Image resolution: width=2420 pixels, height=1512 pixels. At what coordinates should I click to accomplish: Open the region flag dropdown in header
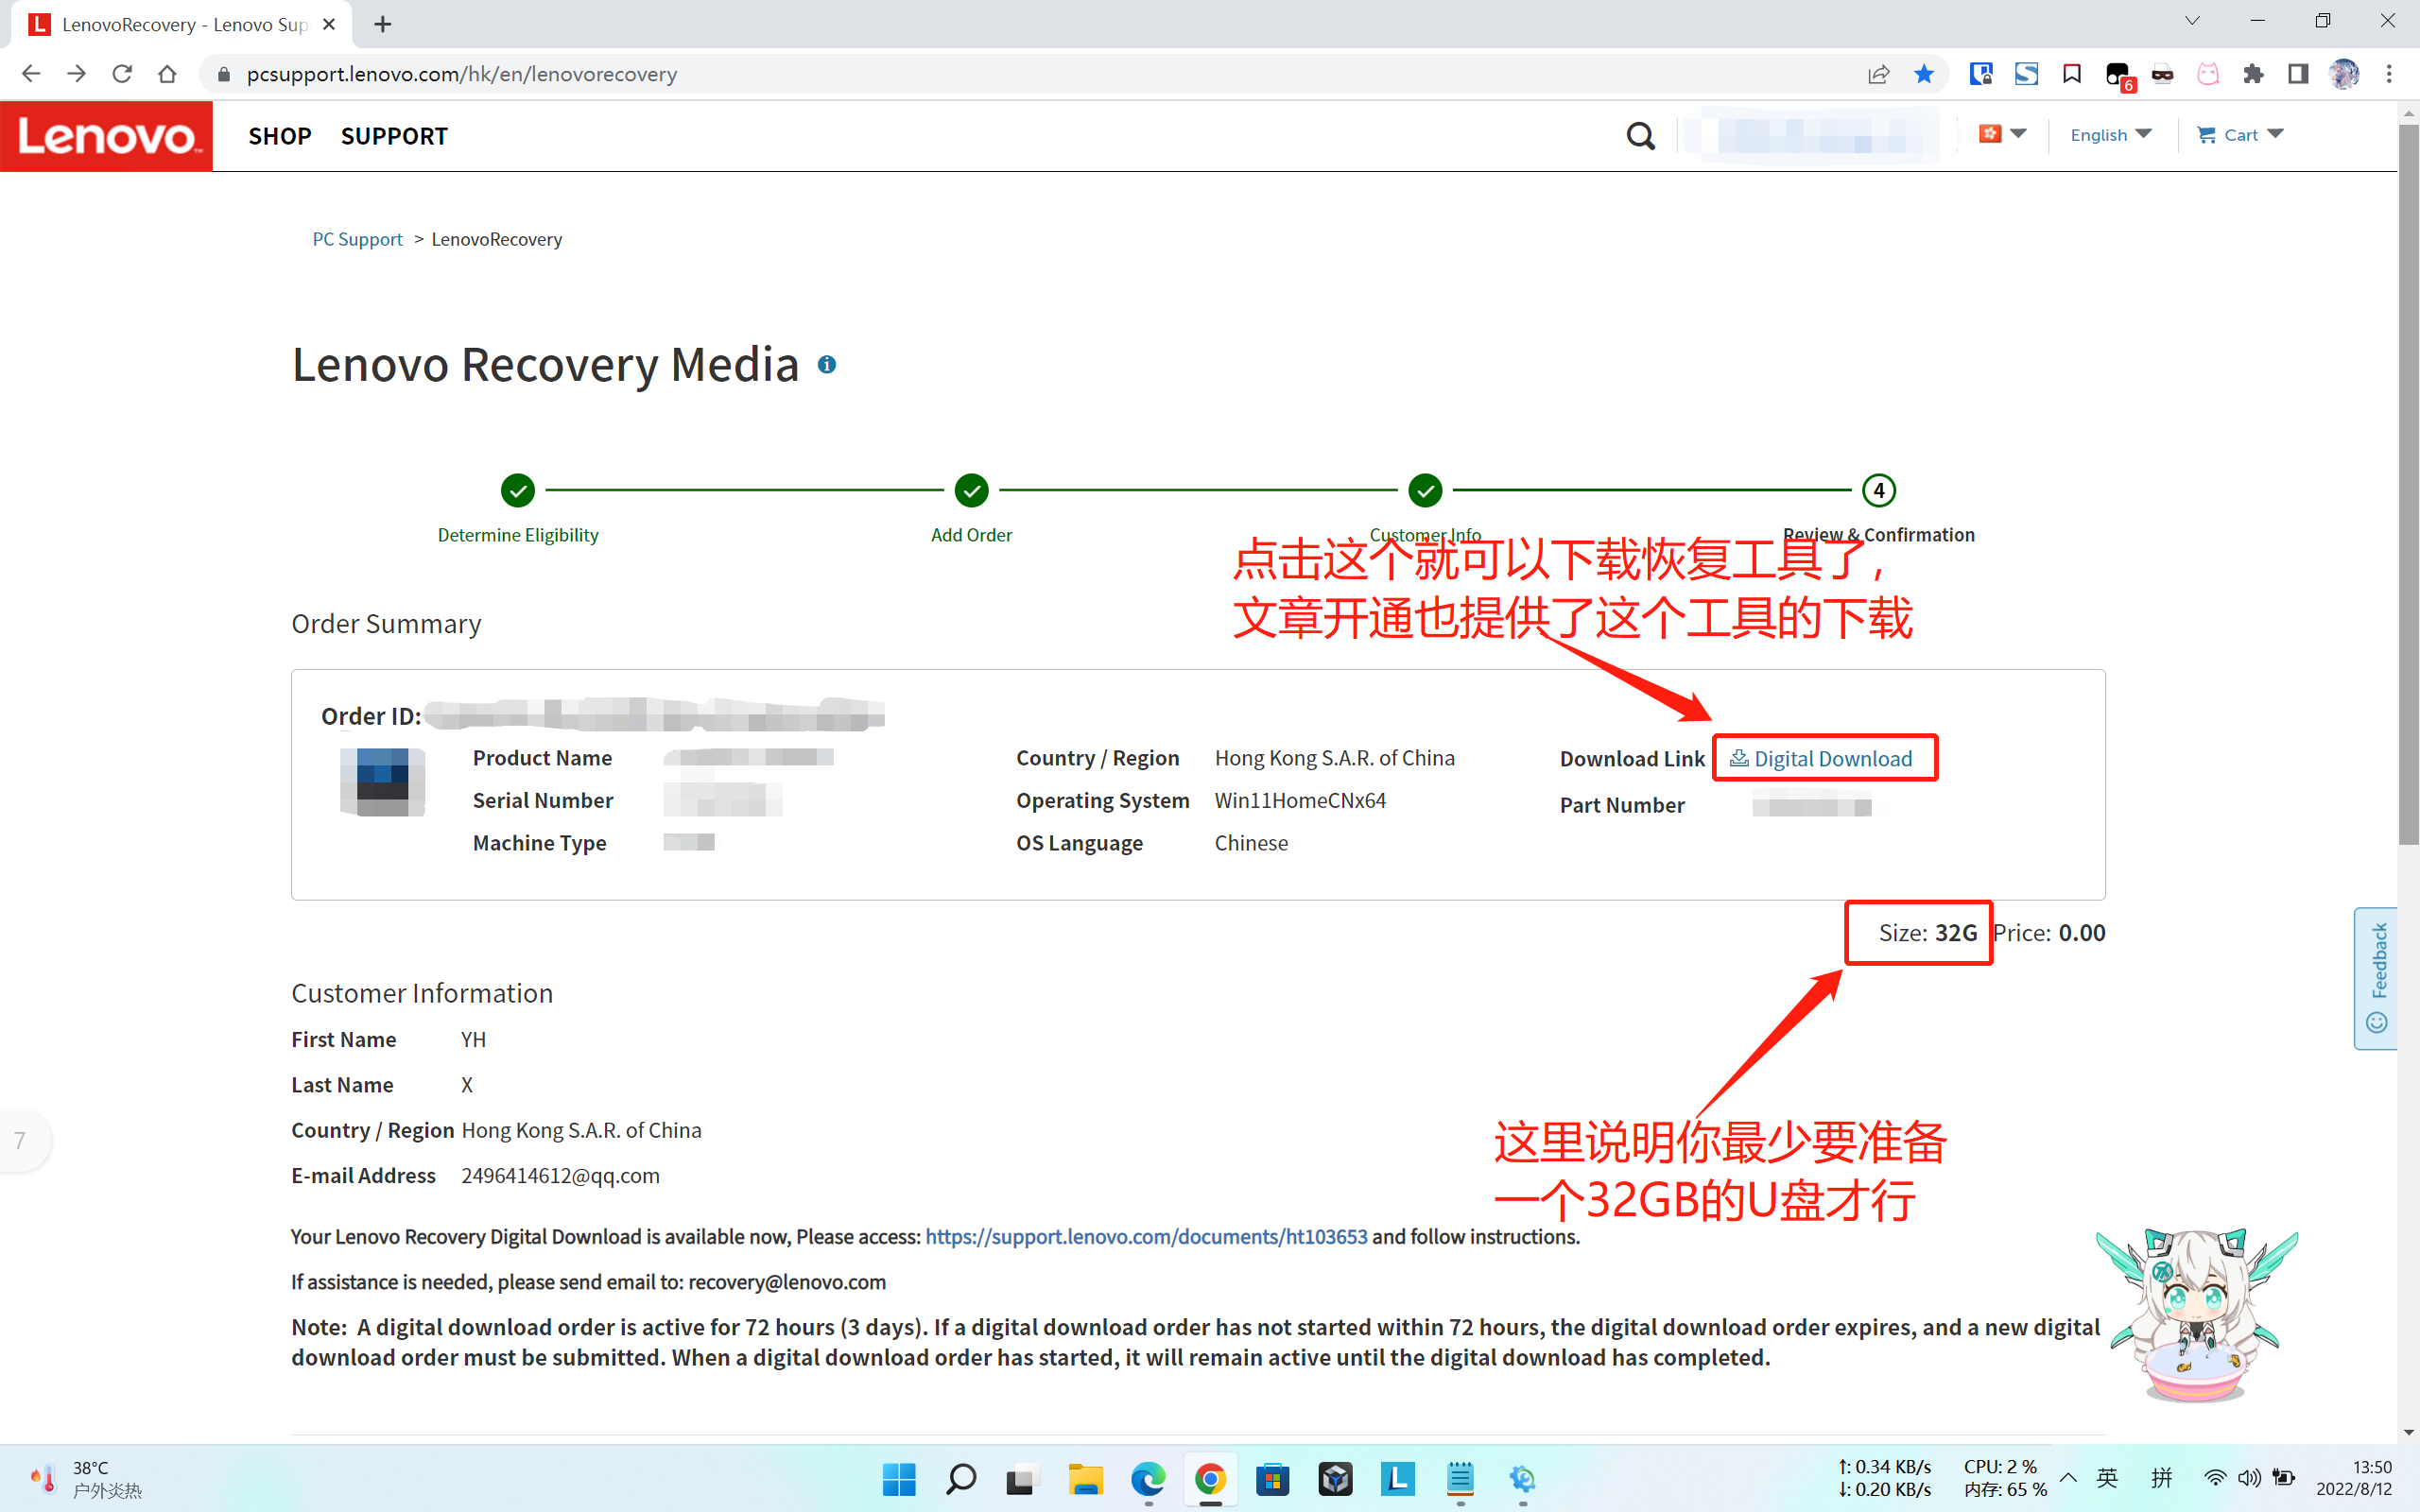click(2002, 133)
